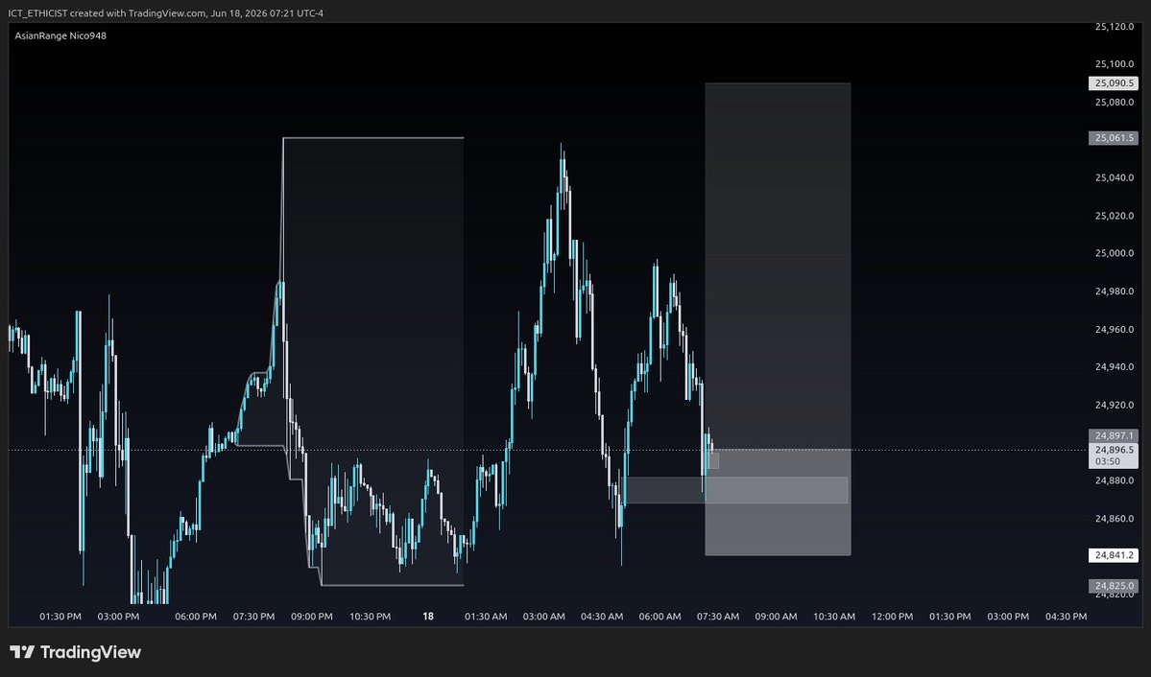Click the 24,860.0 price axis tick
1151x677 pixels.
1115,519
